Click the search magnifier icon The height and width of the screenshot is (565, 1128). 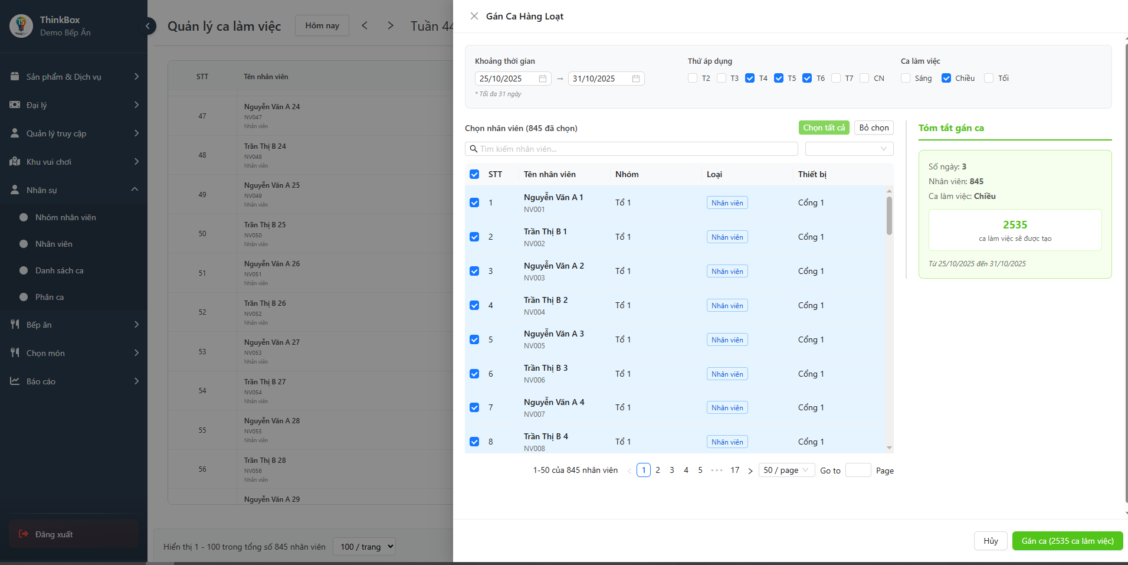point(473,149)
